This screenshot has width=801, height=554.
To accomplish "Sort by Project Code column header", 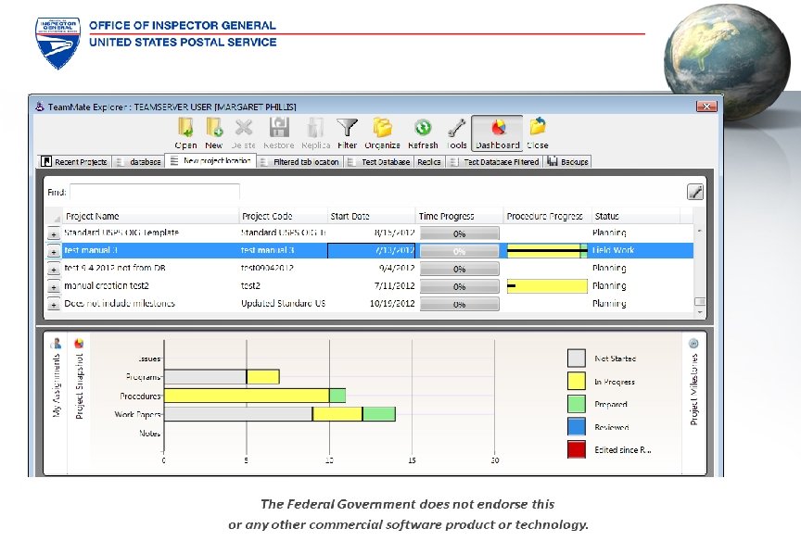I will coord(283,216).
